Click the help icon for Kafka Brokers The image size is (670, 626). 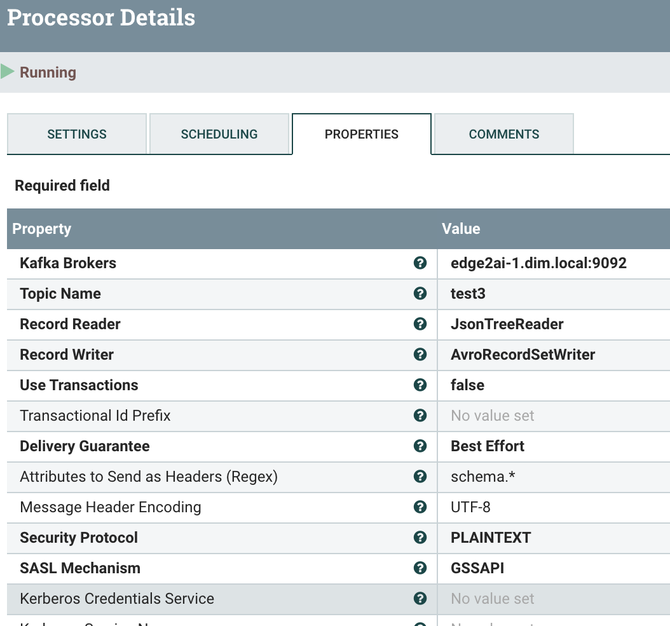420,263
